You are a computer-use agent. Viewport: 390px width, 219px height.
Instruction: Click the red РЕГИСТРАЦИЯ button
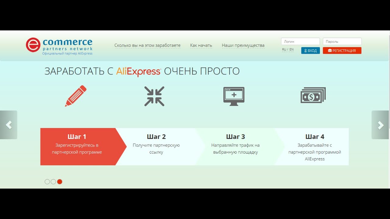342,50
